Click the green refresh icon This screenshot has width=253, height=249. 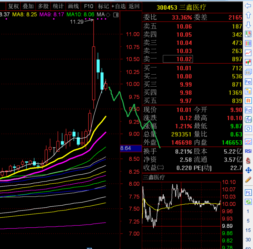(x=248, y=202)
